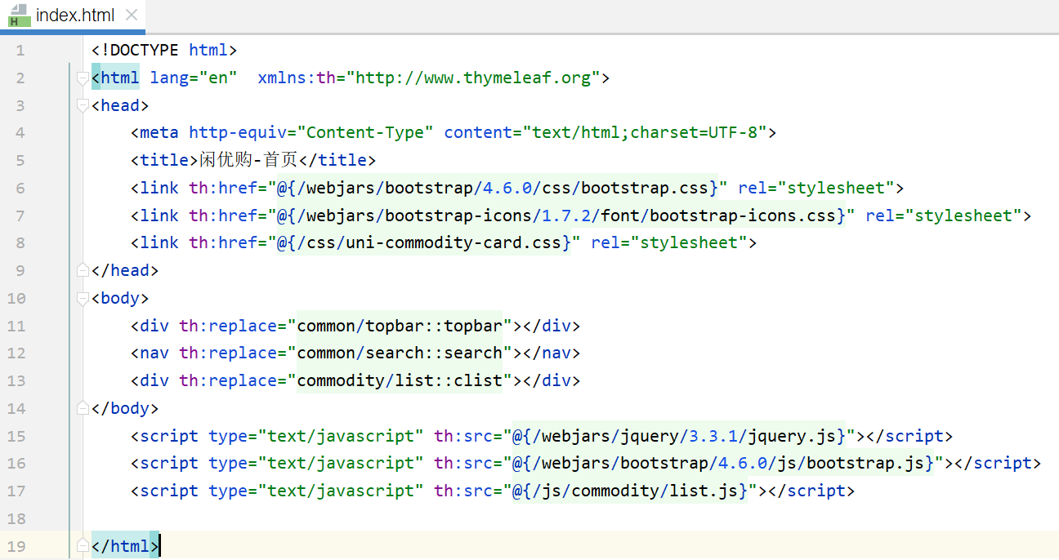Click th:src on the list.js script line

[463, 491]
